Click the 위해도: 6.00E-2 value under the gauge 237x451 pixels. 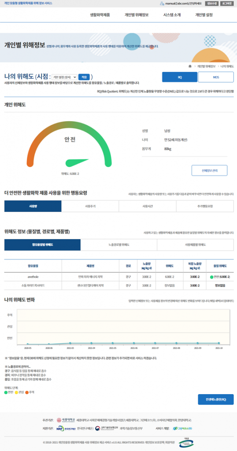70,174
